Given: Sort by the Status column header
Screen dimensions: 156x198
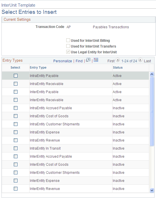Looking at the screenshot, I should (x=118, y=67).
